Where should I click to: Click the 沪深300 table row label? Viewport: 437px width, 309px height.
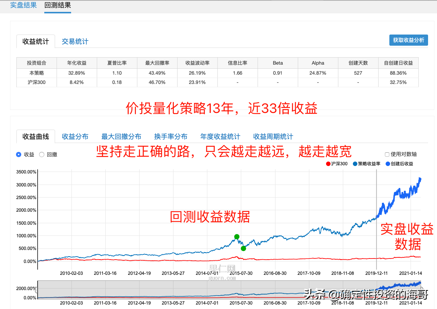click(x=36, y=82)
